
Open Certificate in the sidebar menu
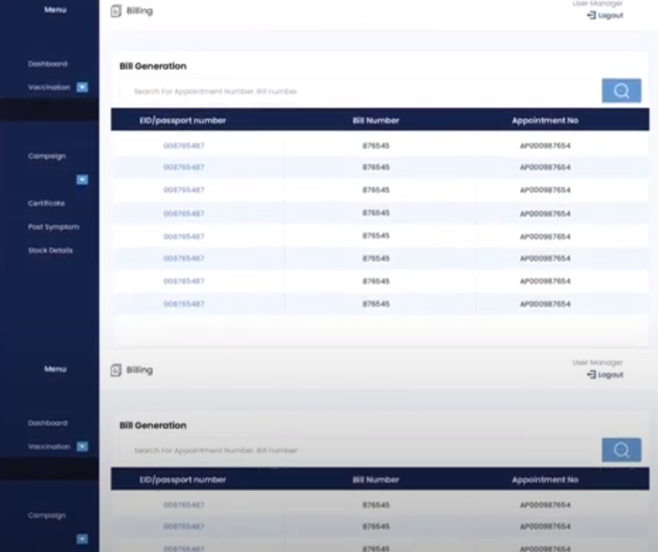pos(47,204)
